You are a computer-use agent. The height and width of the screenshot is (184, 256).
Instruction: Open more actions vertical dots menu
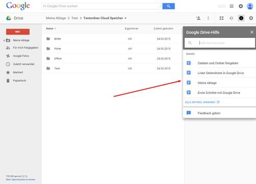coord(208,18)
